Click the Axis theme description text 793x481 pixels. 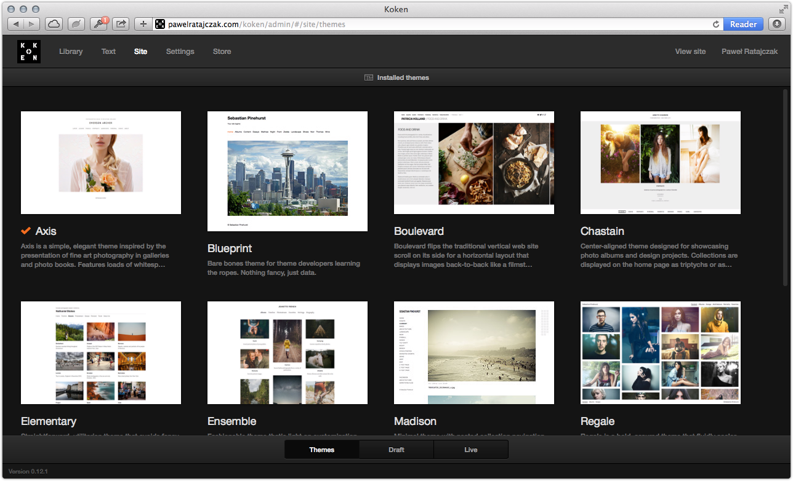(95, 255)
